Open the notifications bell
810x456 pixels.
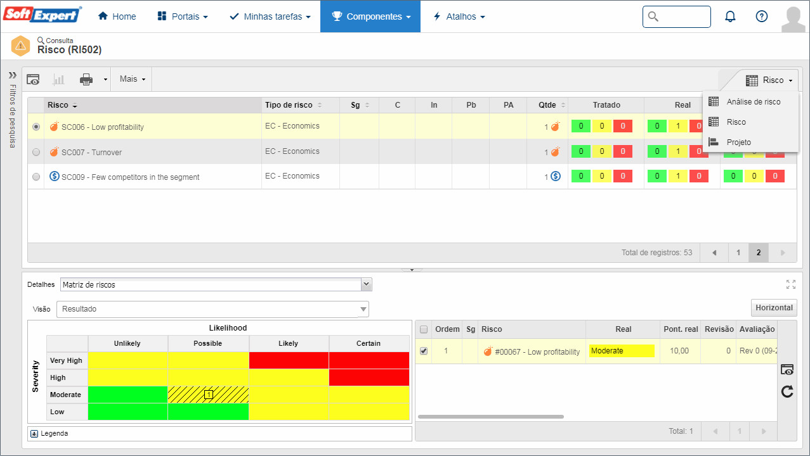click(730, 16)
